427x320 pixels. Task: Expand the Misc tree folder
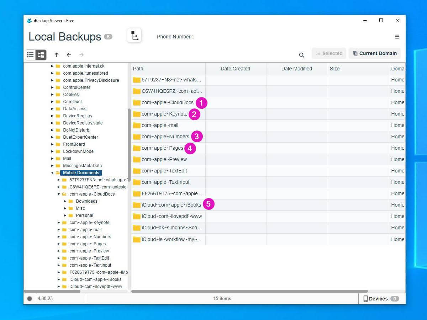[x=65, y=208]
